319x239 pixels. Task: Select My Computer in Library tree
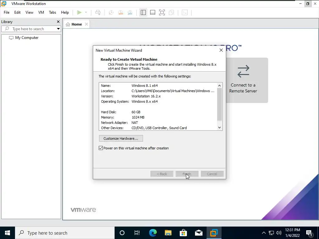pos(27,38)
